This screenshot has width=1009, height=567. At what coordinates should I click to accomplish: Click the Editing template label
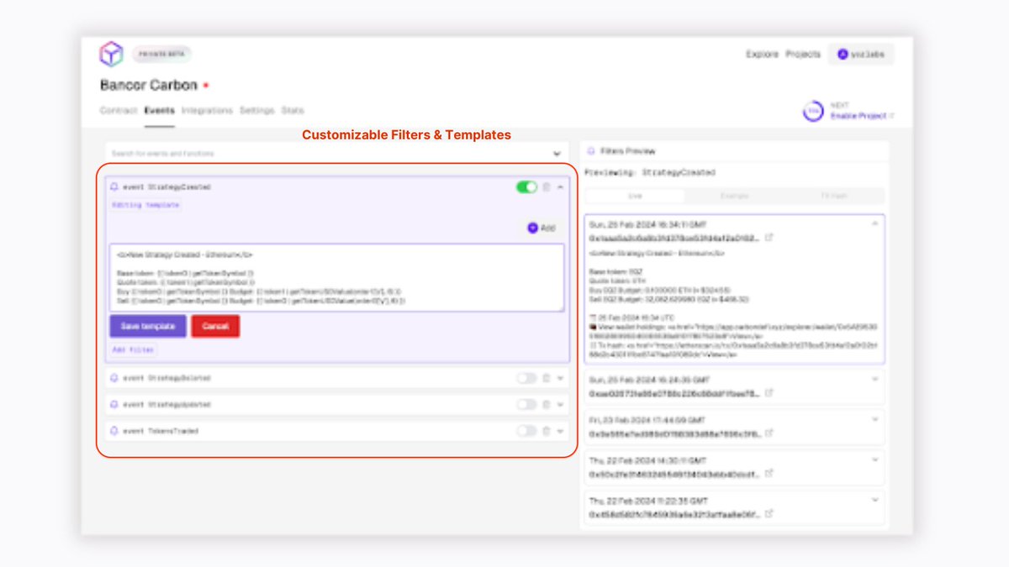(x=145, y=205)
